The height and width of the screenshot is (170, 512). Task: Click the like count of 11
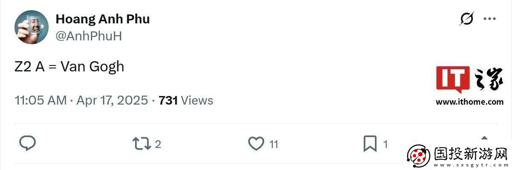(x=273, y=144)
